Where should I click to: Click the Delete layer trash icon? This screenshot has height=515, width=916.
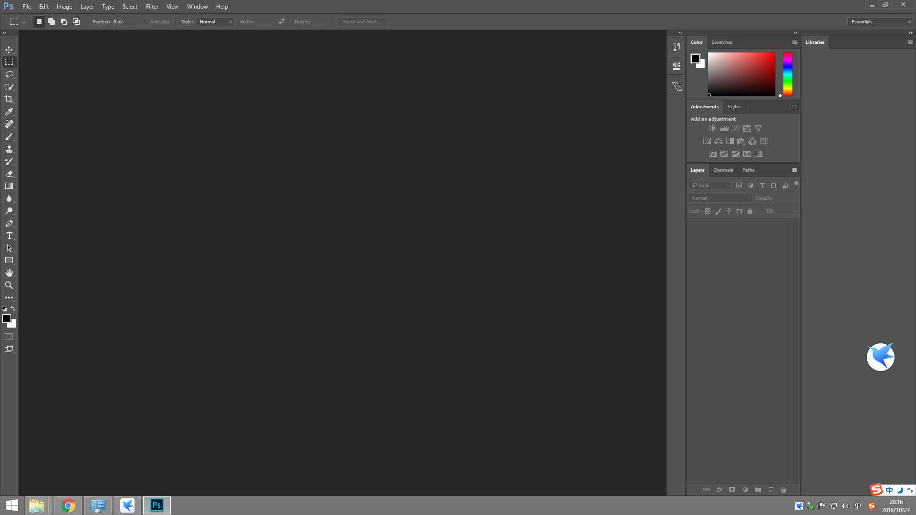click(783, 490)
